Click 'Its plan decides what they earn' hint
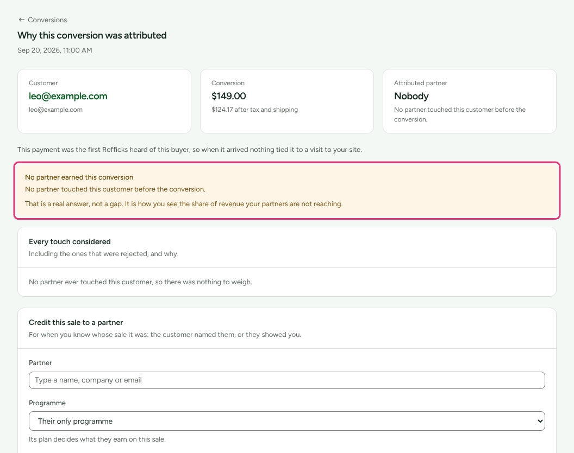 point(97,439)
